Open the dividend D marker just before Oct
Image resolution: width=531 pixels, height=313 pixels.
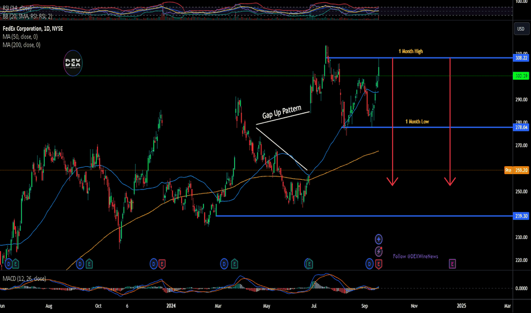80,263
